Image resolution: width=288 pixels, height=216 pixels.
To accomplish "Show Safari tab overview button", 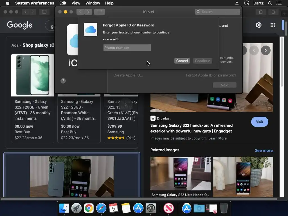I will click(273, 12).
